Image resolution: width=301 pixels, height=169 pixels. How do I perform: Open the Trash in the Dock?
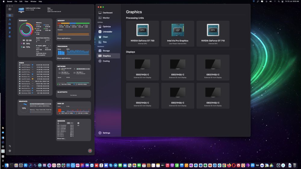click(x=295, y=165)
